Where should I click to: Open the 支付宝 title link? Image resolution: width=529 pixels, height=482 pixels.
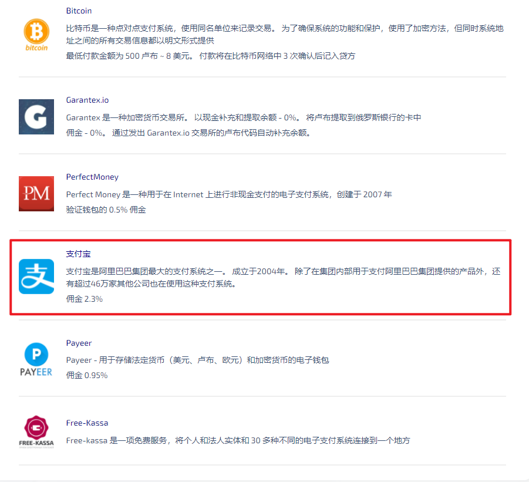[78, 254]
